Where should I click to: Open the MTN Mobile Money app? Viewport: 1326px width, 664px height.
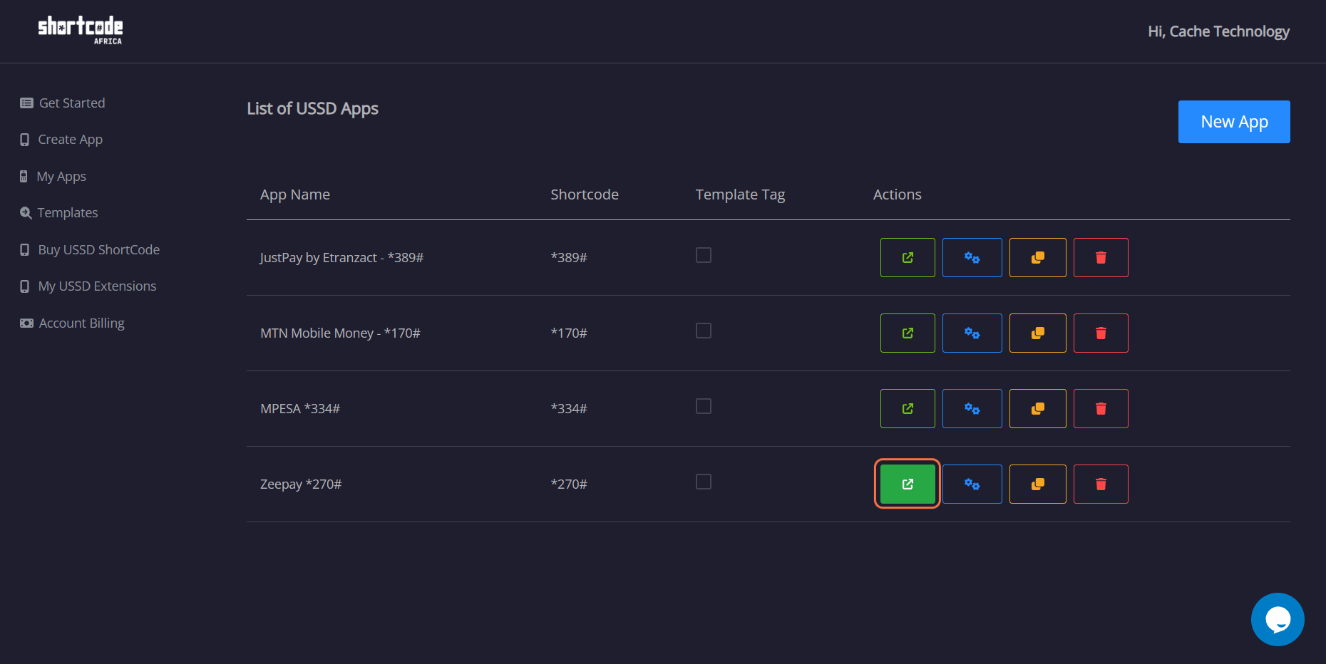tap(908, 333)
